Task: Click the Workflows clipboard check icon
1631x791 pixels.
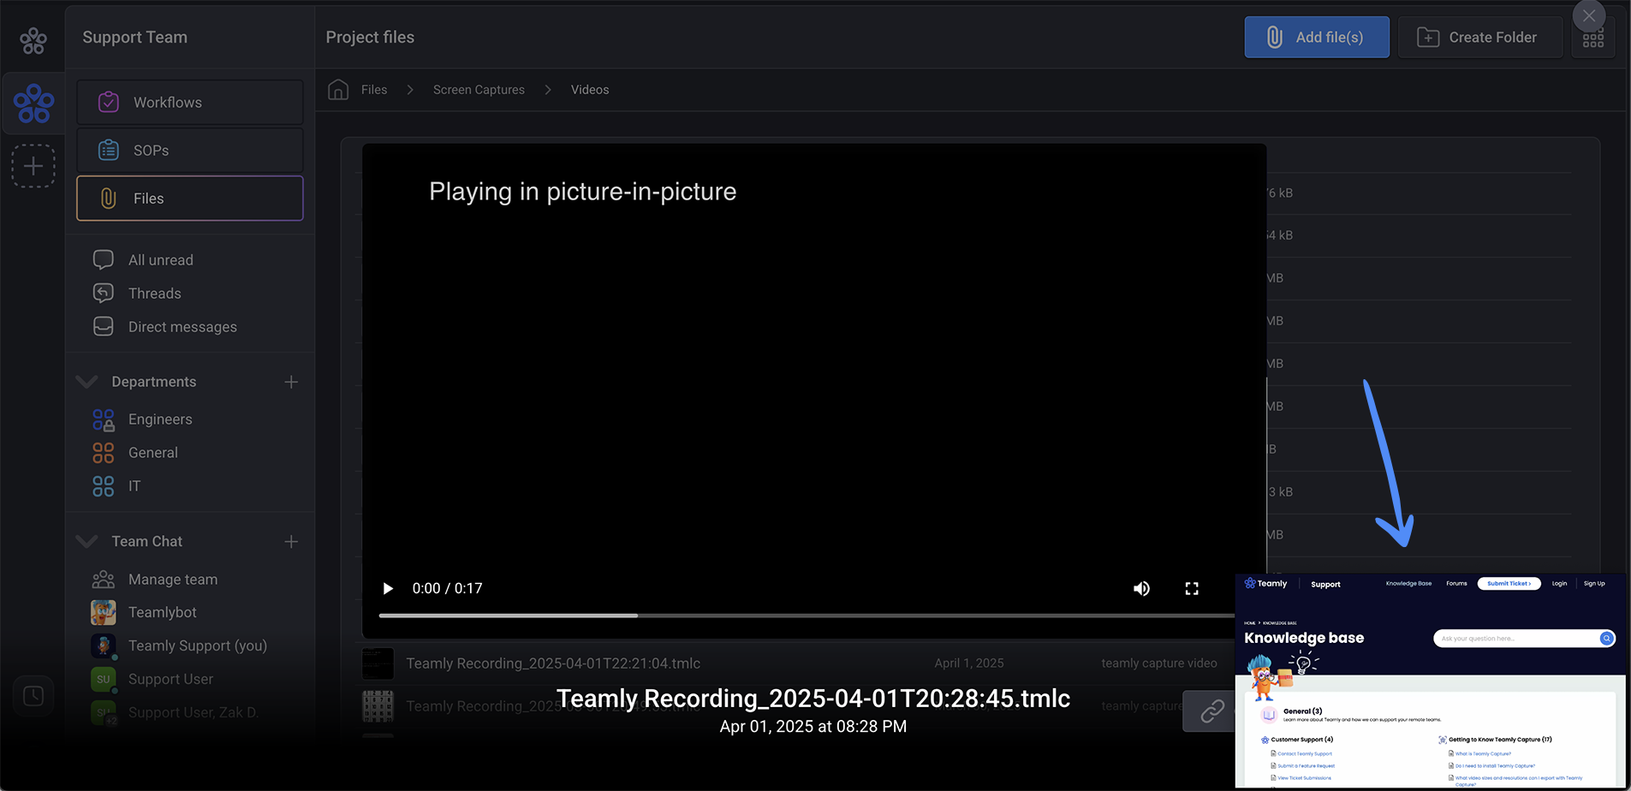Action: pos(109,103)
